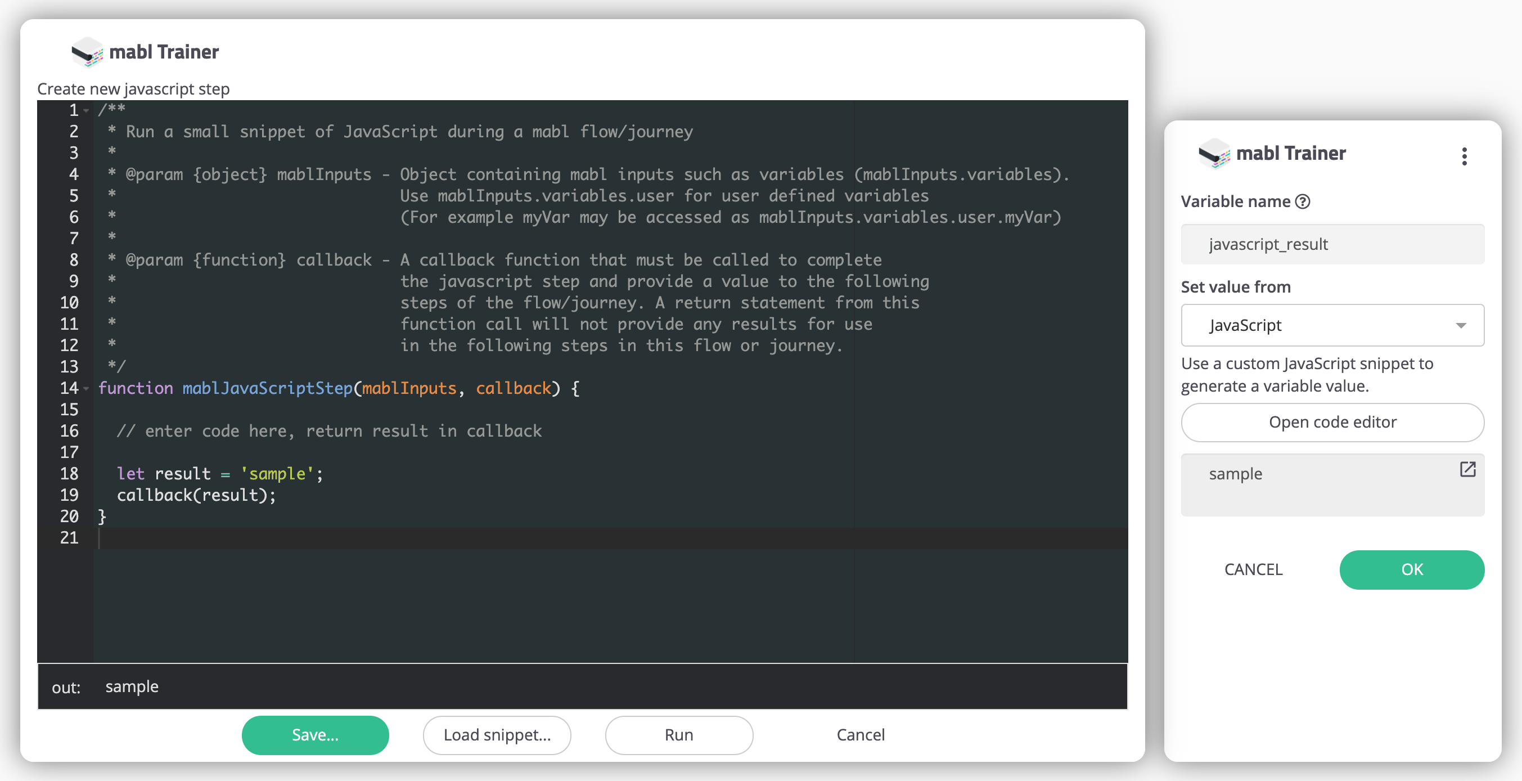Click line number 21 in the gutter
This screenshot has width=1522, height=781.
pos(69,538)
